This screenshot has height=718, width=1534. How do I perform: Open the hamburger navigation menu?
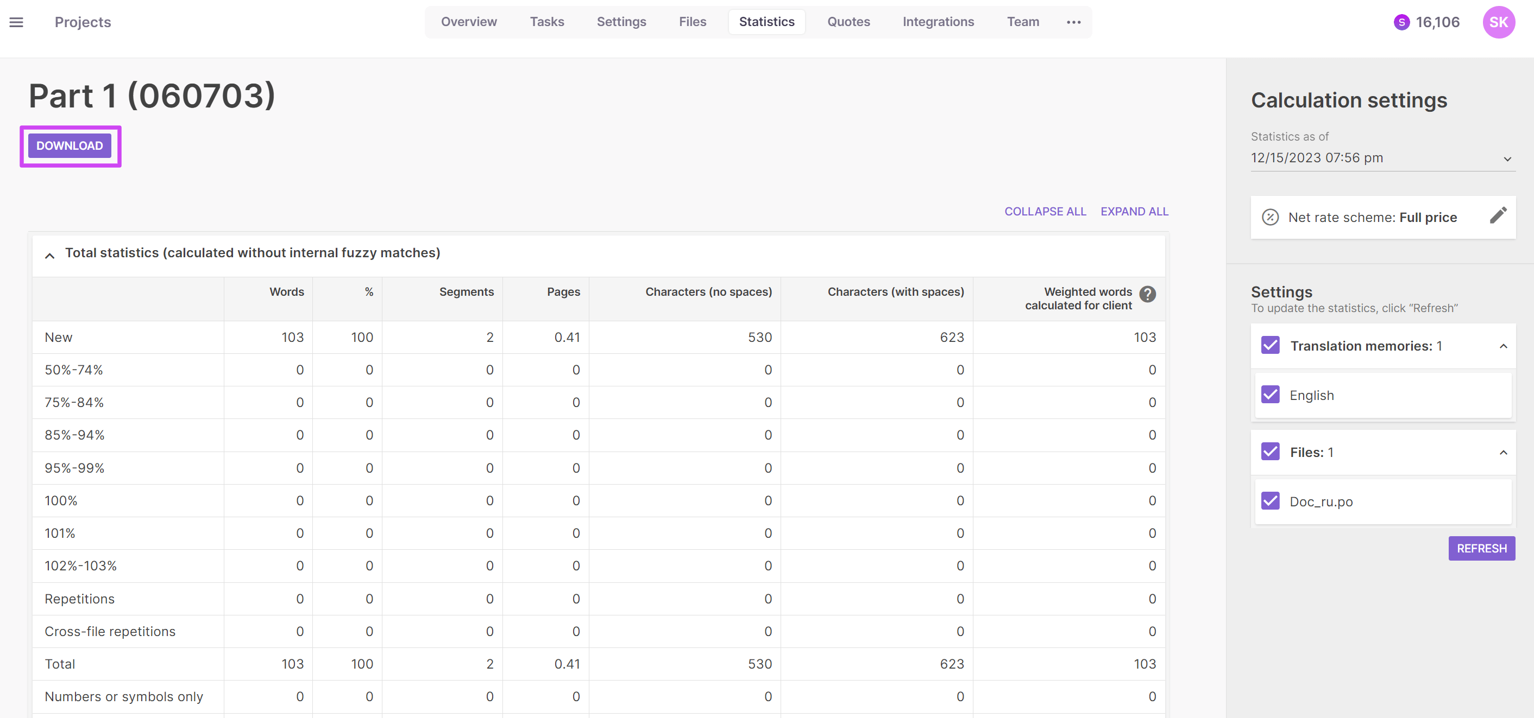point(16,23)
